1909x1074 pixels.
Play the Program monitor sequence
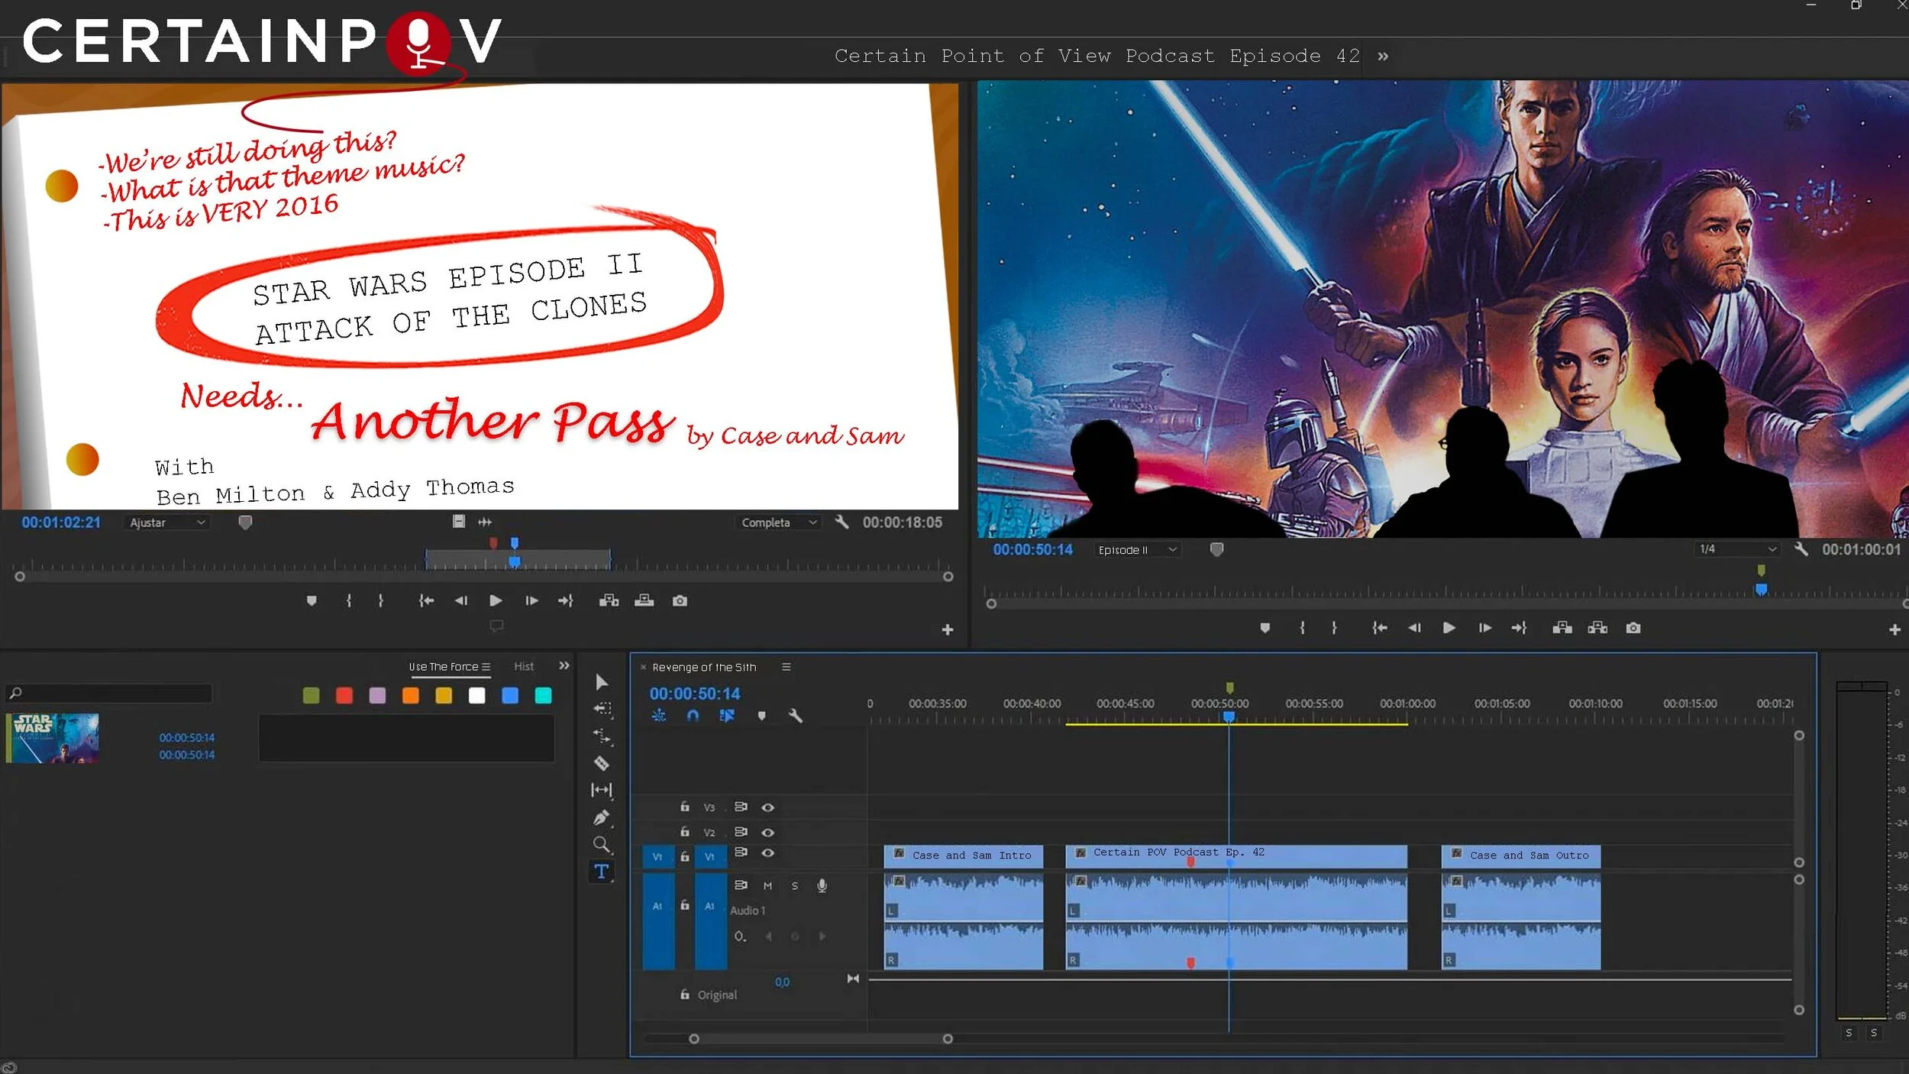(x=1449, y=628)
